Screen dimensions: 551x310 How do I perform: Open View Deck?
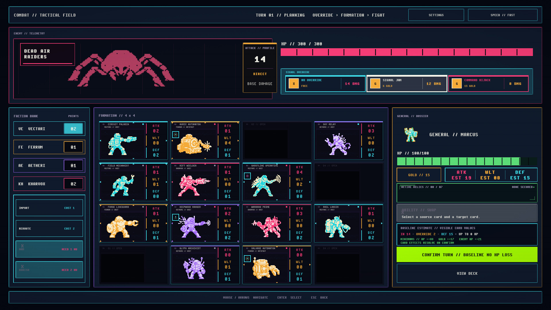(x=467, y=273)
